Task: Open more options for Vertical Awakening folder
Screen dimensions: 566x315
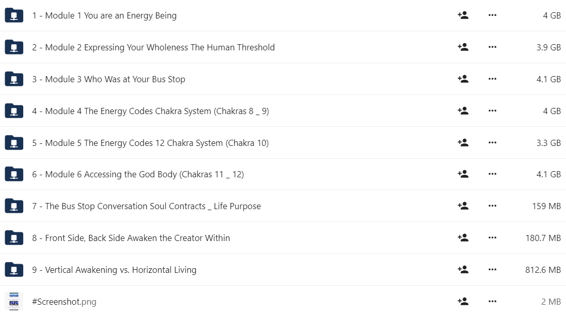Action: pyautogui.click(x=492, y=269)
